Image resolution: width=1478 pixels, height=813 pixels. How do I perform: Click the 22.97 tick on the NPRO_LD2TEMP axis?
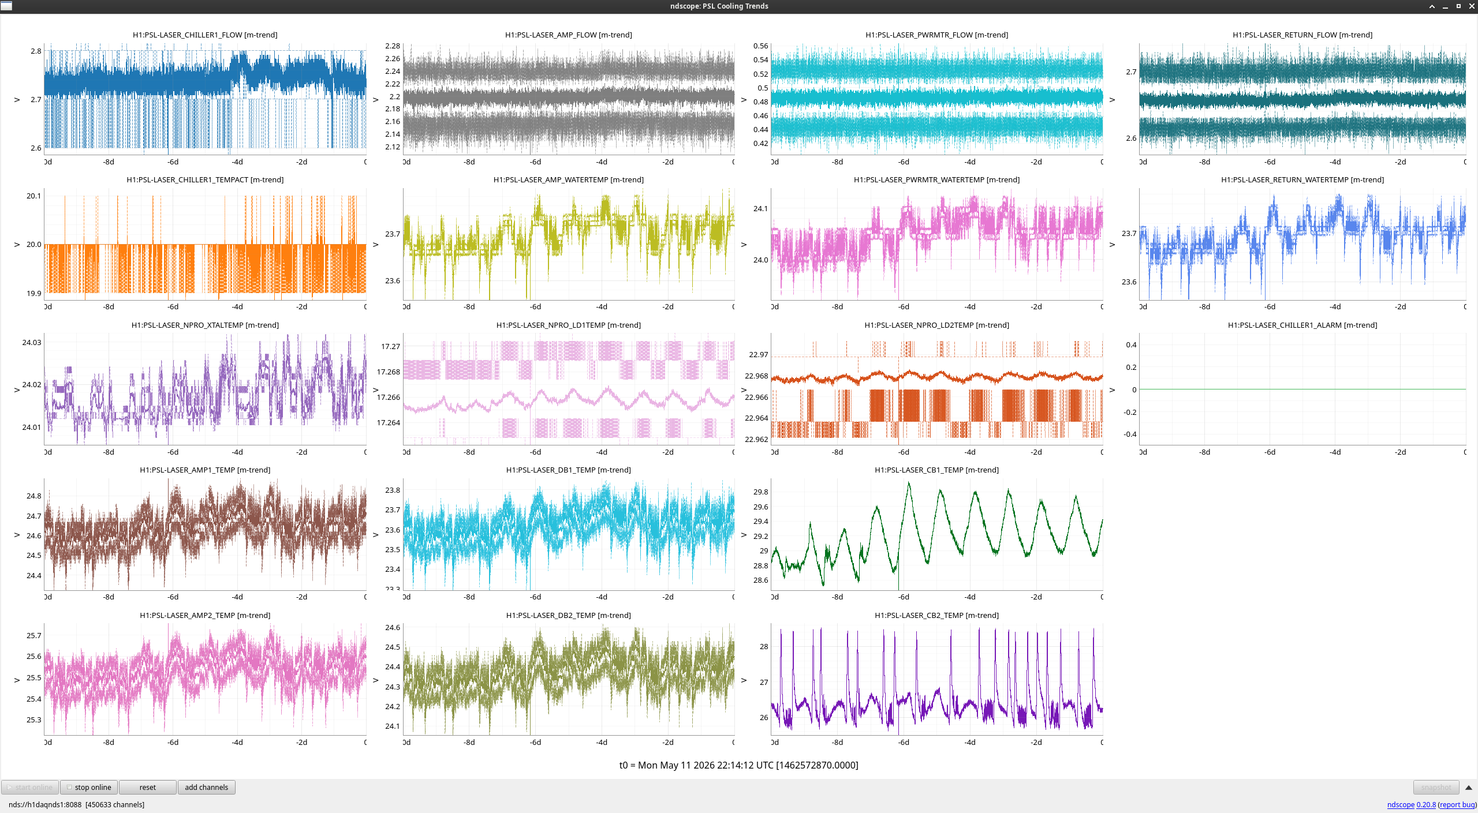759,354
